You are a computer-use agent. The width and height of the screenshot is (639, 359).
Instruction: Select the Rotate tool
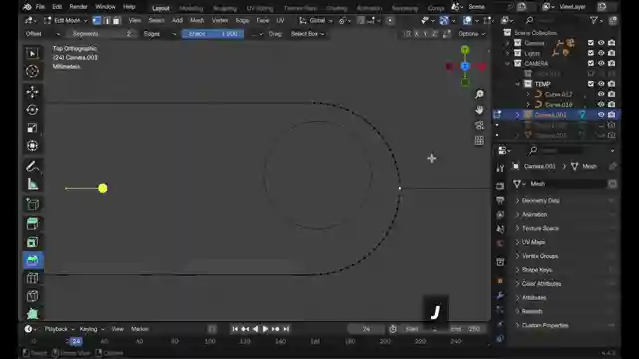32,110
